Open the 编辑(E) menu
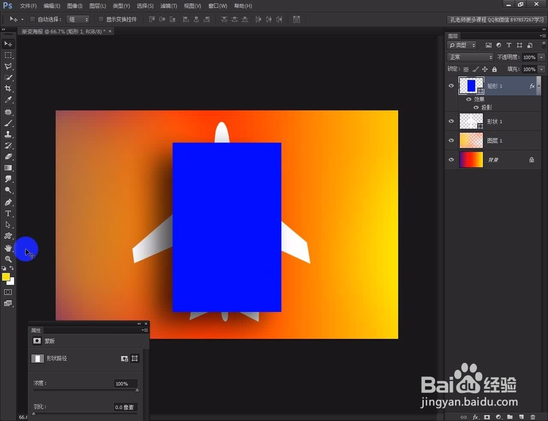Viewport: 548px width, 421px height. coord(52,6)
